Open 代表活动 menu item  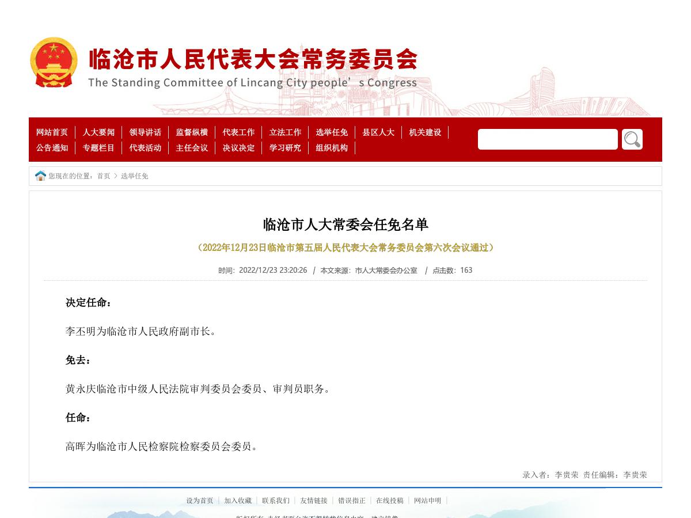click(145, 148)
